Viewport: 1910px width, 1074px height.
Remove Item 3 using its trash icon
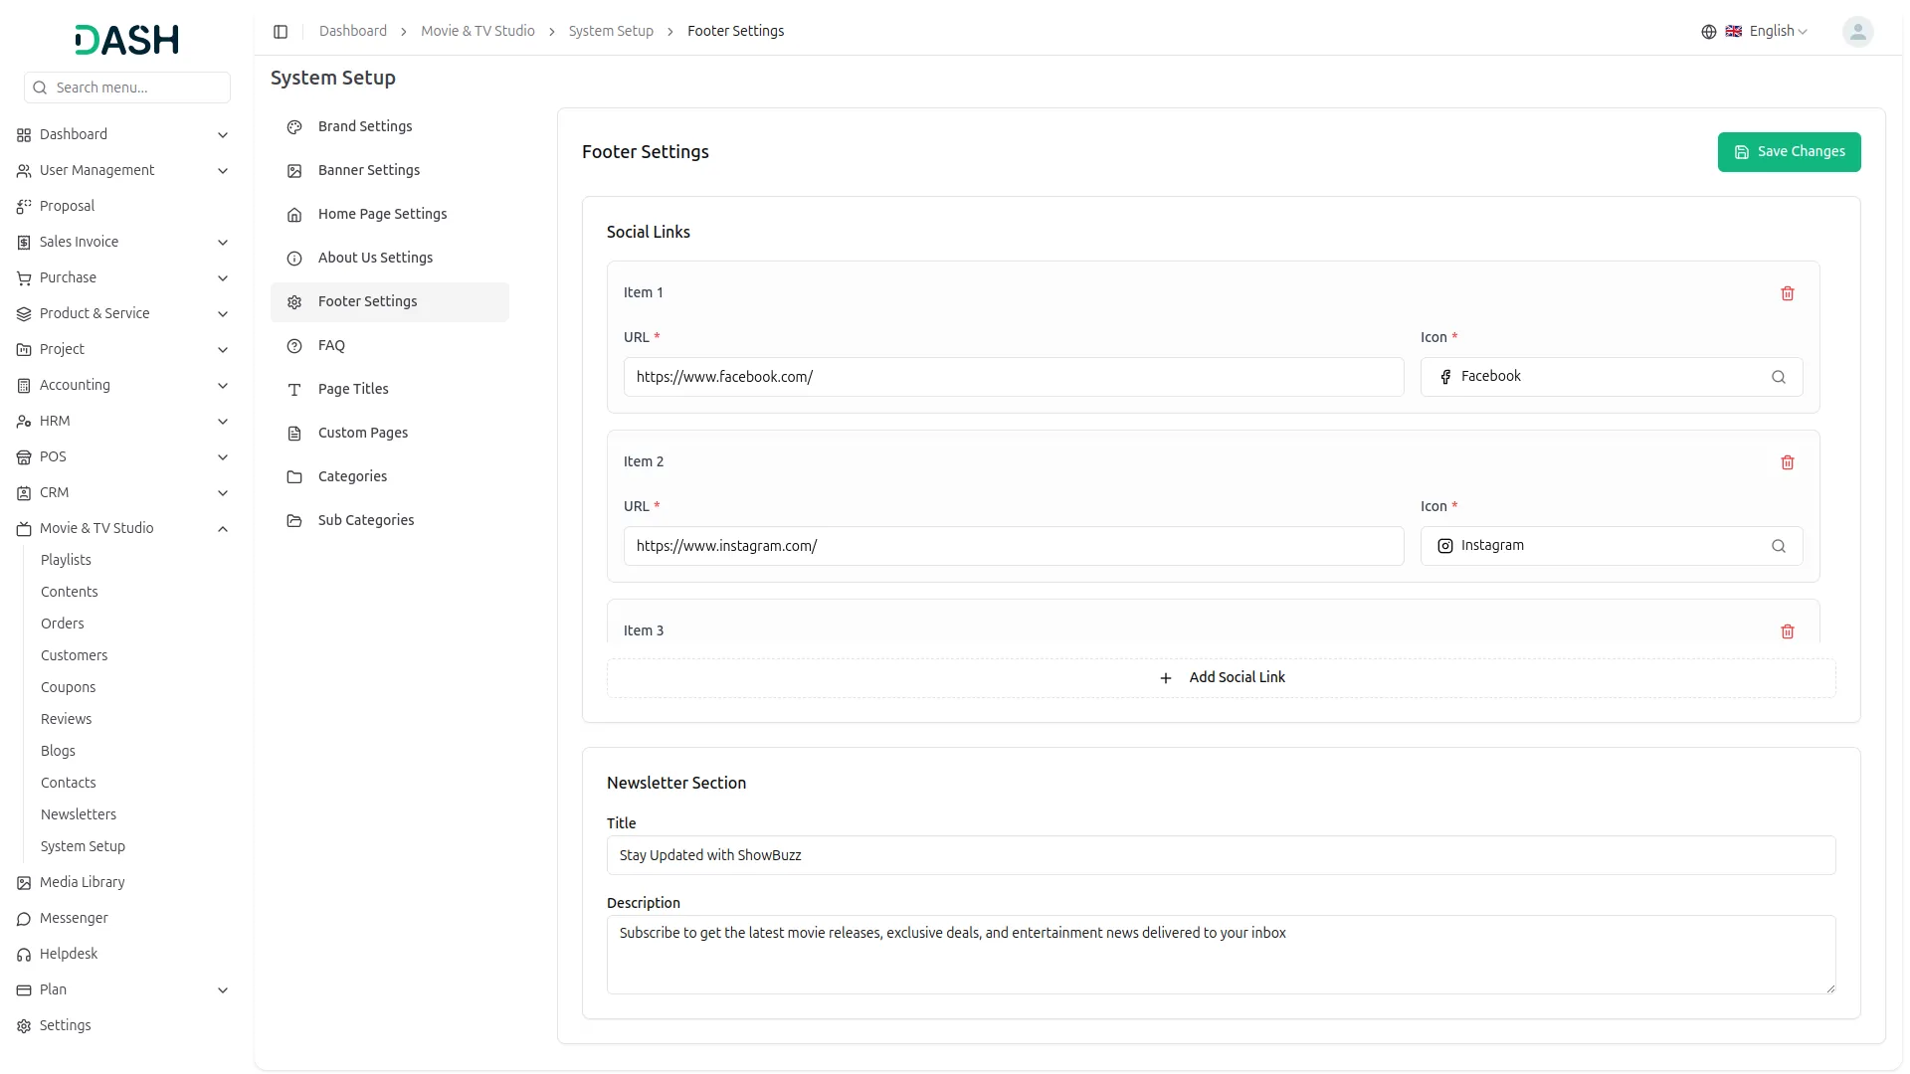(x=1787, y=631)
